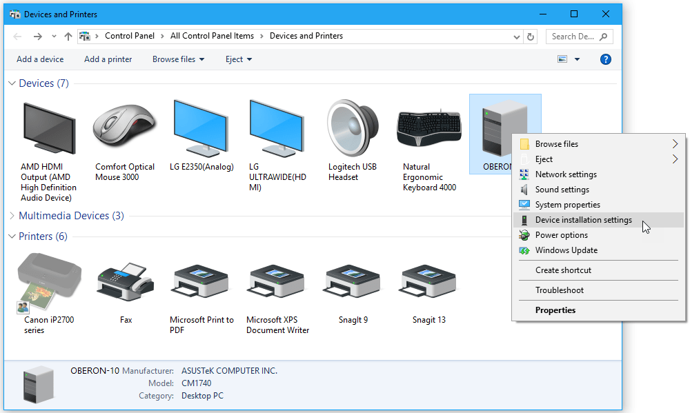This screenshot has width=690, height=413.
Task: Select the SnagIt 9 printer icon
Action: [353, 281]
